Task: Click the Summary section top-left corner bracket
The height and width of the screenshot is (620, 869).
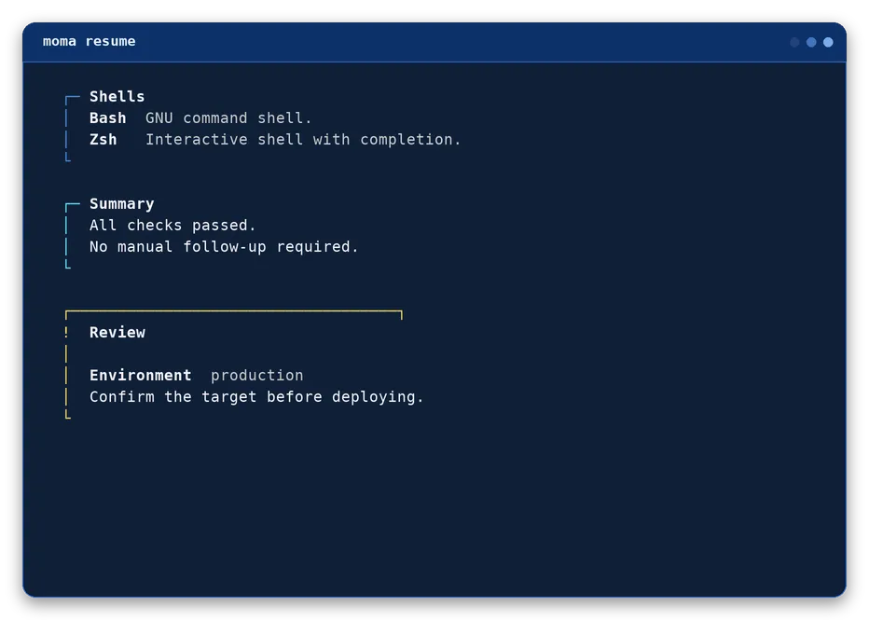Action: 73,207
